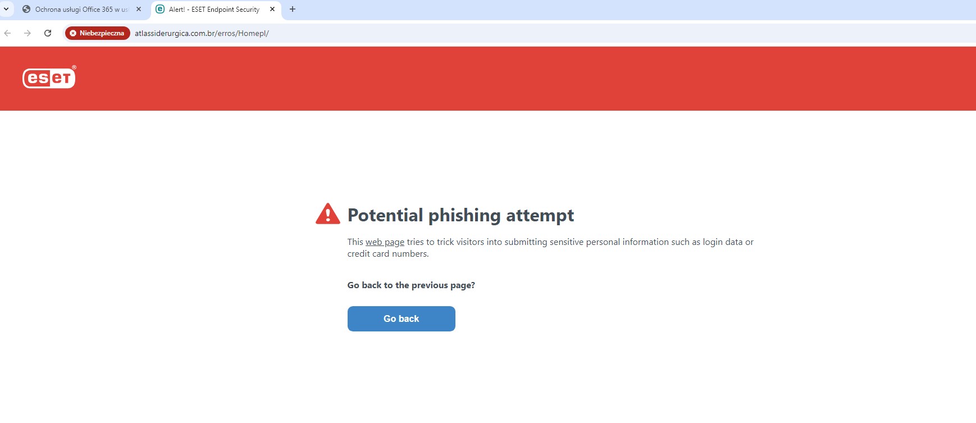Close the Ochrona usługi Office 365 tab
The height and width of the screenshot is (423, 976).
tap(139, 10)
